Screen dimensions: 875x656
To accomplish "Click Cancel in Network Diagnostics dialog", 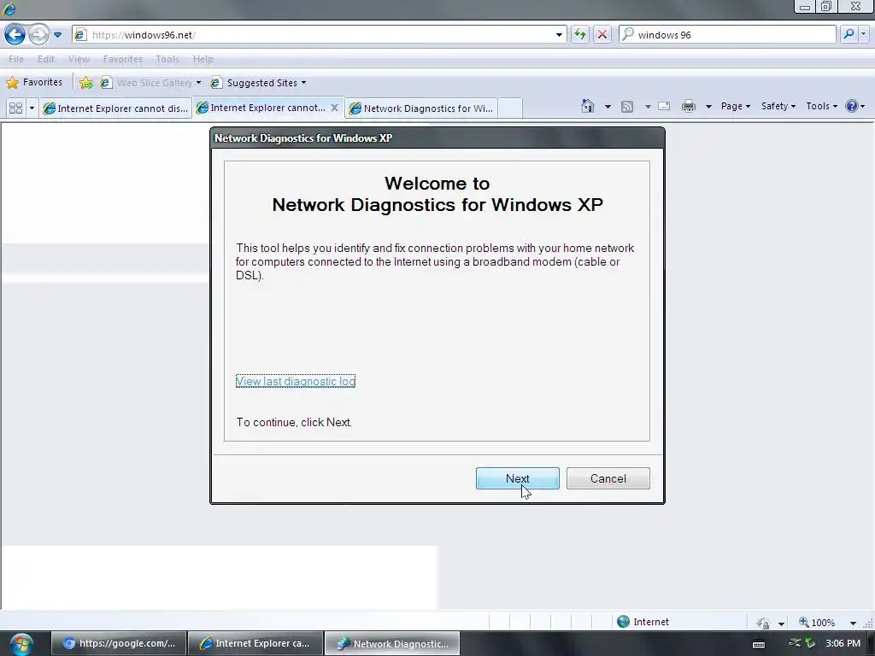I will [608, 478].
